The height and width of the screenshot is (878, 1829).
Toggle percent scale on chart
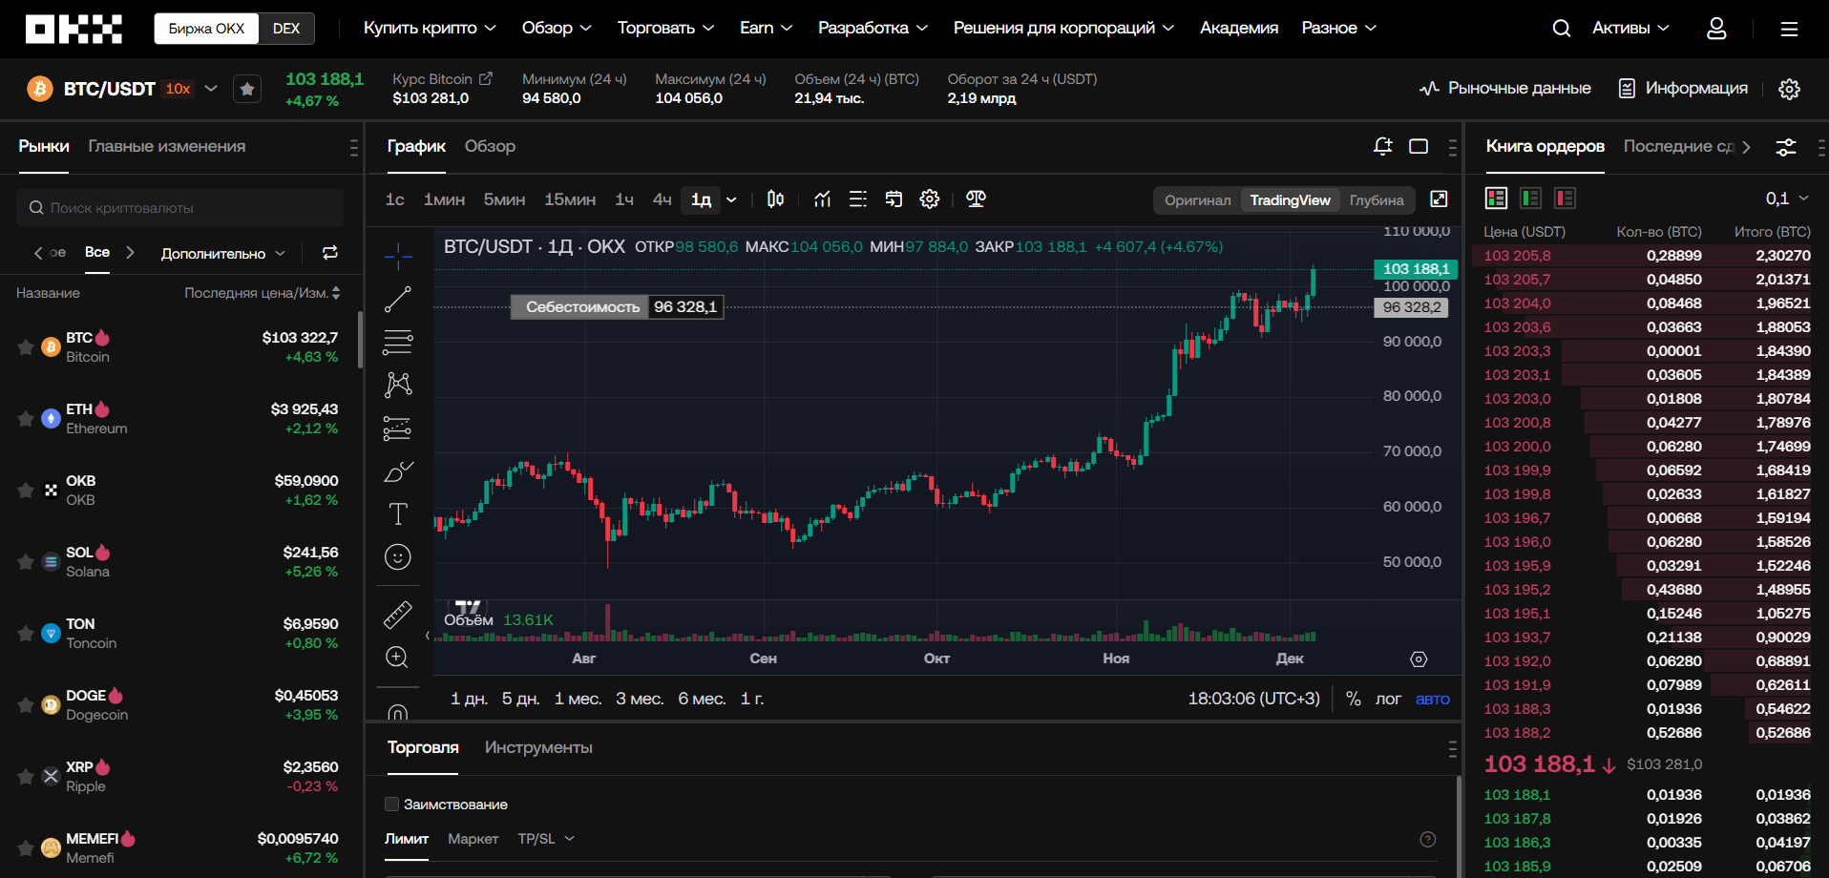pyautogui.click(x=1353, y=699)
